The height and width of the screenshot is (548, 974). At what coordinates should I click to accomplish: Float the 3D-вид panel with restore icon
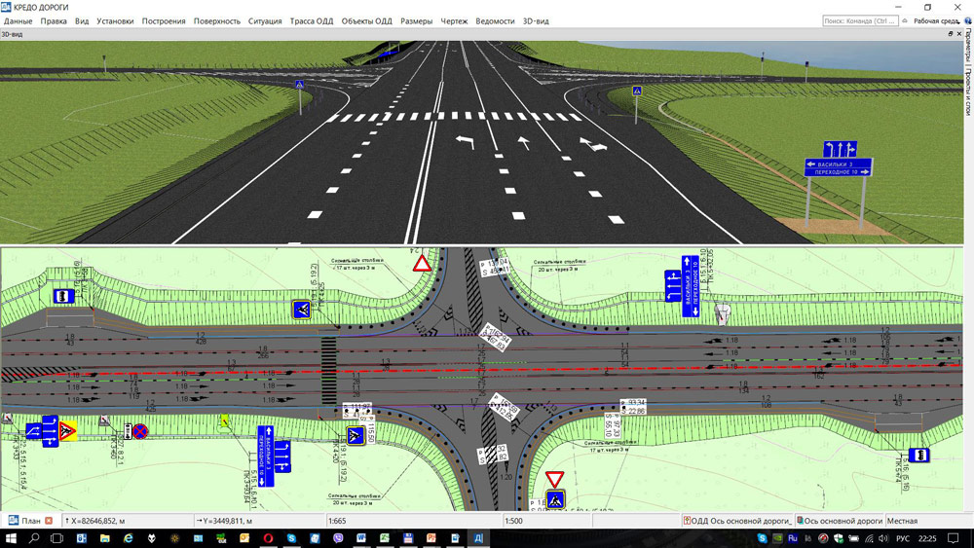[x=951, y=34]
